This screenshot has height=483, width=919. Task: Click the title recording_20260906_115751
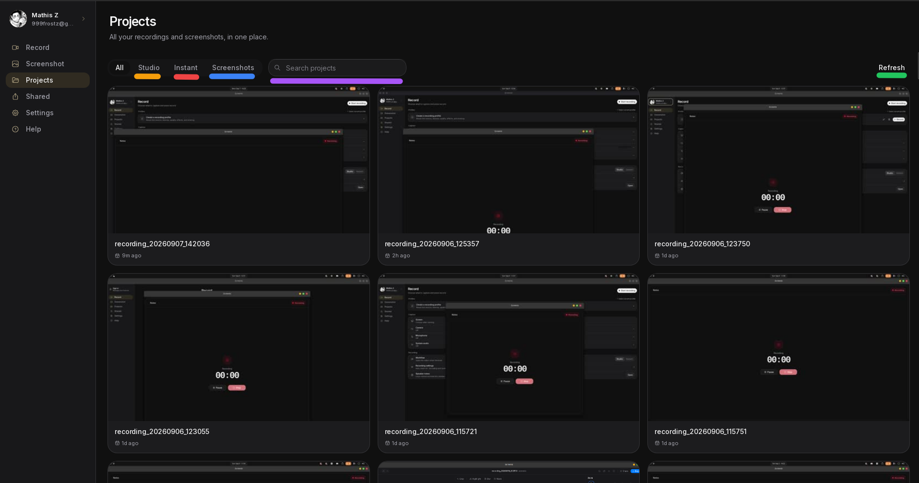(701, 432)
